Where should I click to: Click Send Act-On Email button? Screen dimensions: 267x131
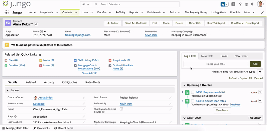click(x=136, y=23)
